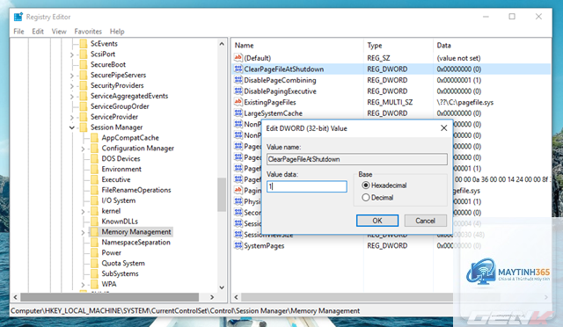The image size is (563, 327).
Task: Confirm the DWORD value with OK
Action: 377,221
